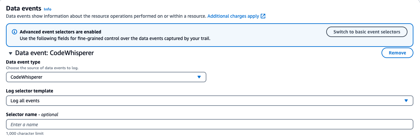Remove the CodeWhisperer data event

point(397,53)
